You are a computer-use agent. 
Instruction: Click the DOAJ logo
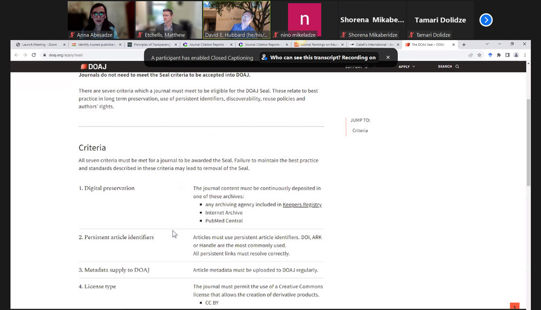93,66
